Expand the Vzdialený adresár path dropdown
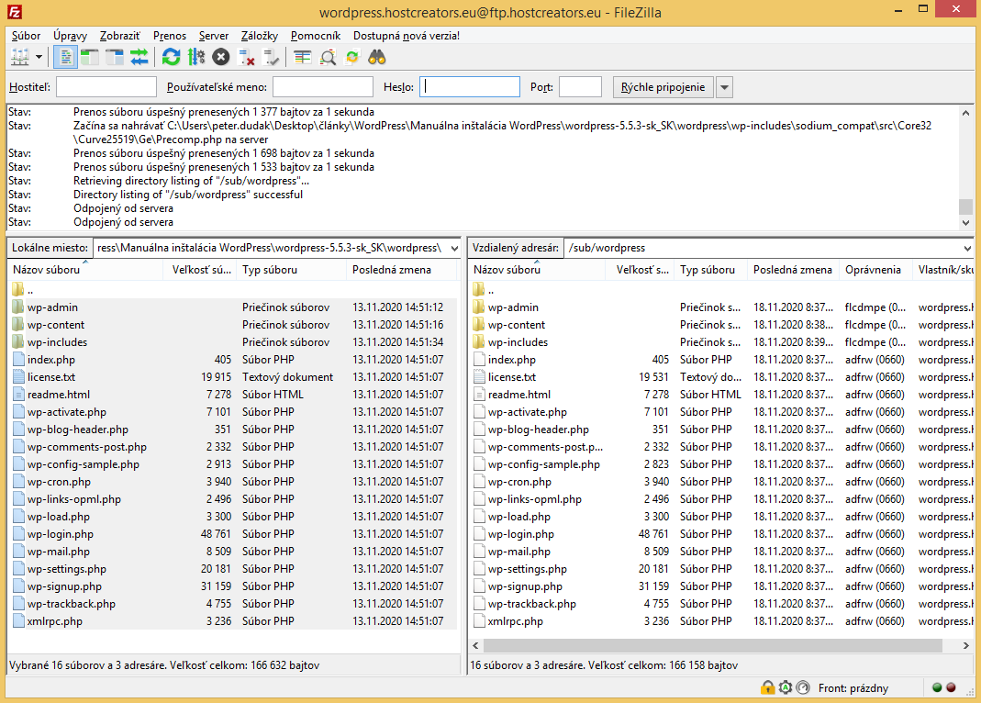 point(967,249)
